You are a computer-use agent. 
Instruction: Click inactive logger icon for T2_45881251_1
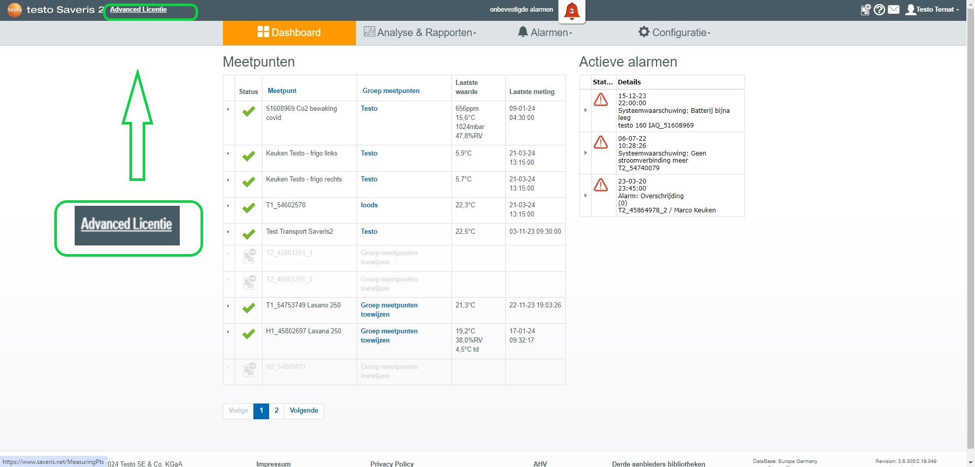click(x=249, y=256)
